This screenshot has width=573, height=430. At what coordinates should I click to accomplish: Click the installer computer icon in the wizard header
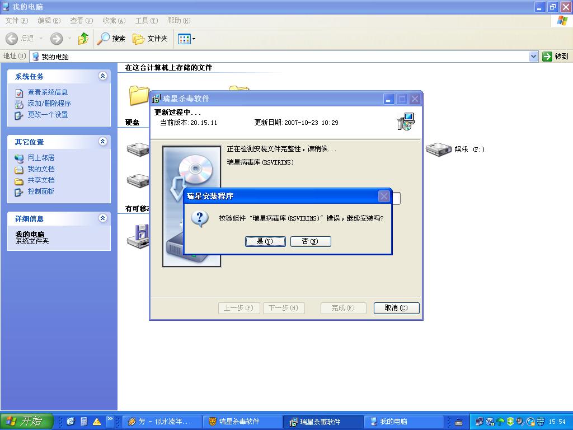(406, 121)
